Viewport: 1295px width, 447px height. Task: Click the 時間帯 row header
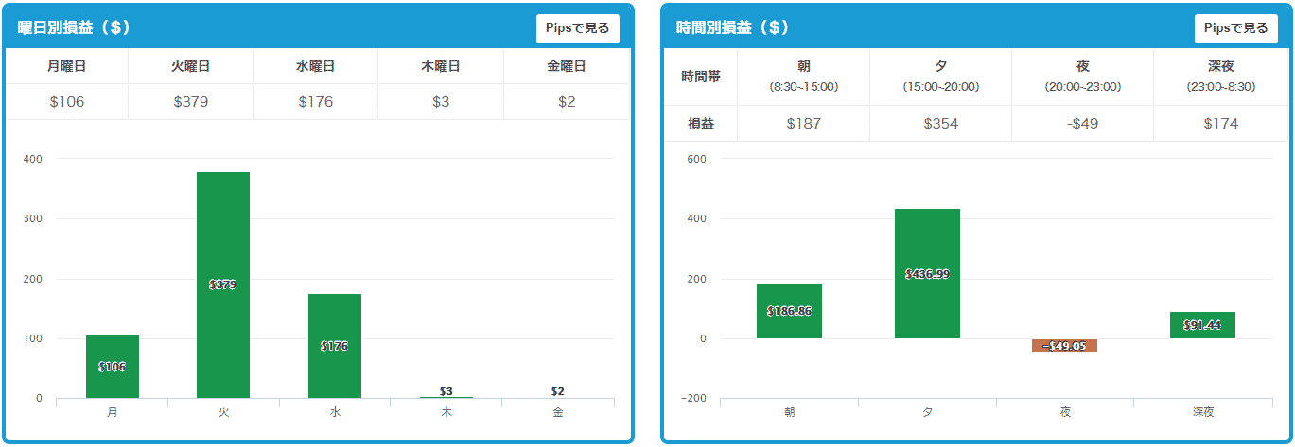click(x=701, y=77)
